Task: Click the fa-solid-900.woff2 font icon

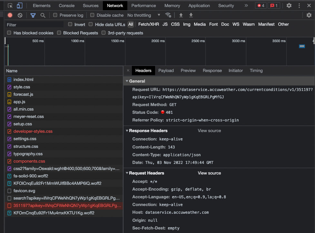Action: (9, 176)
